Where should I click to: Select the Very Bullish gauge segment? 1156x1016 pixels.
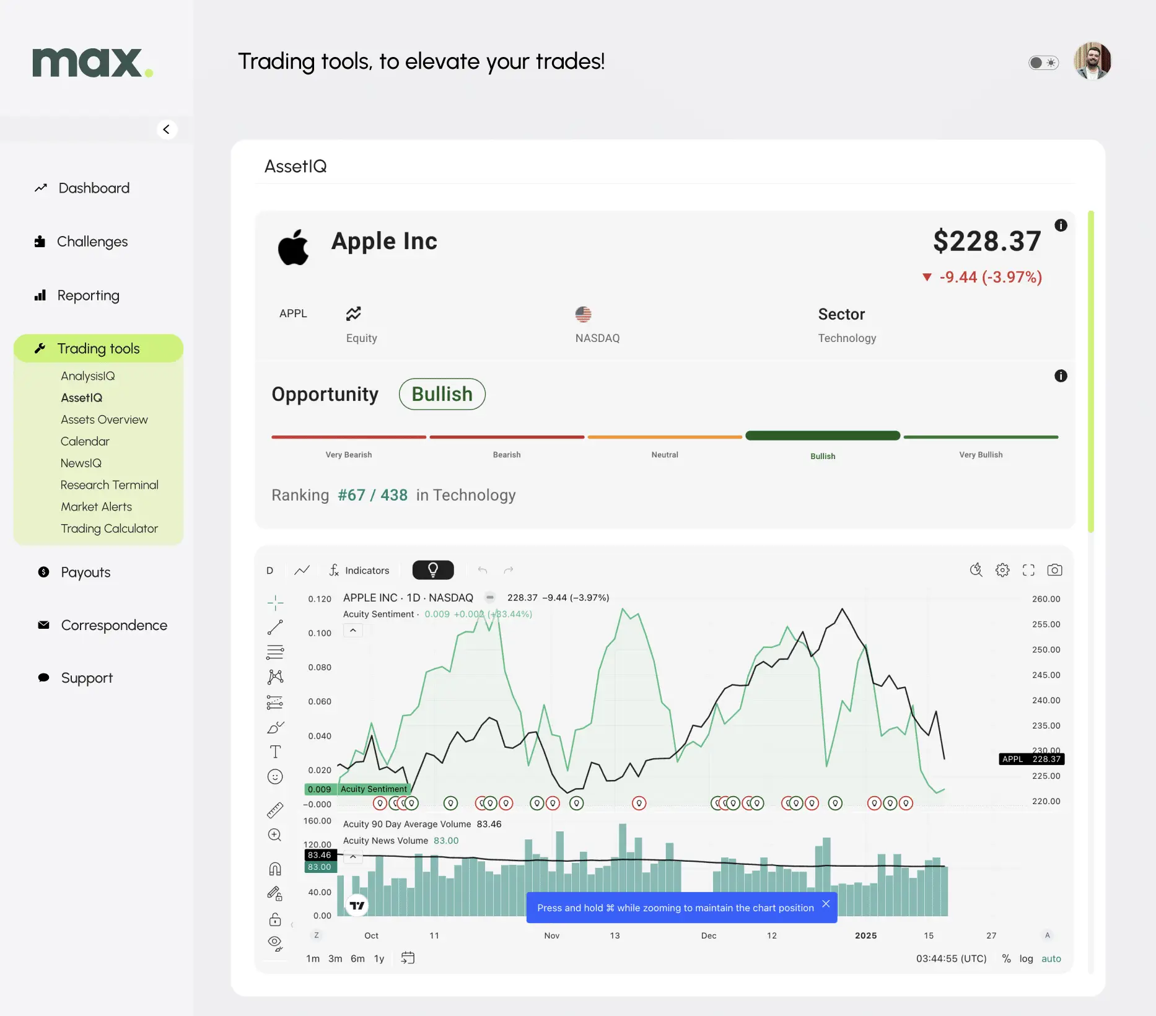(981, 437)
